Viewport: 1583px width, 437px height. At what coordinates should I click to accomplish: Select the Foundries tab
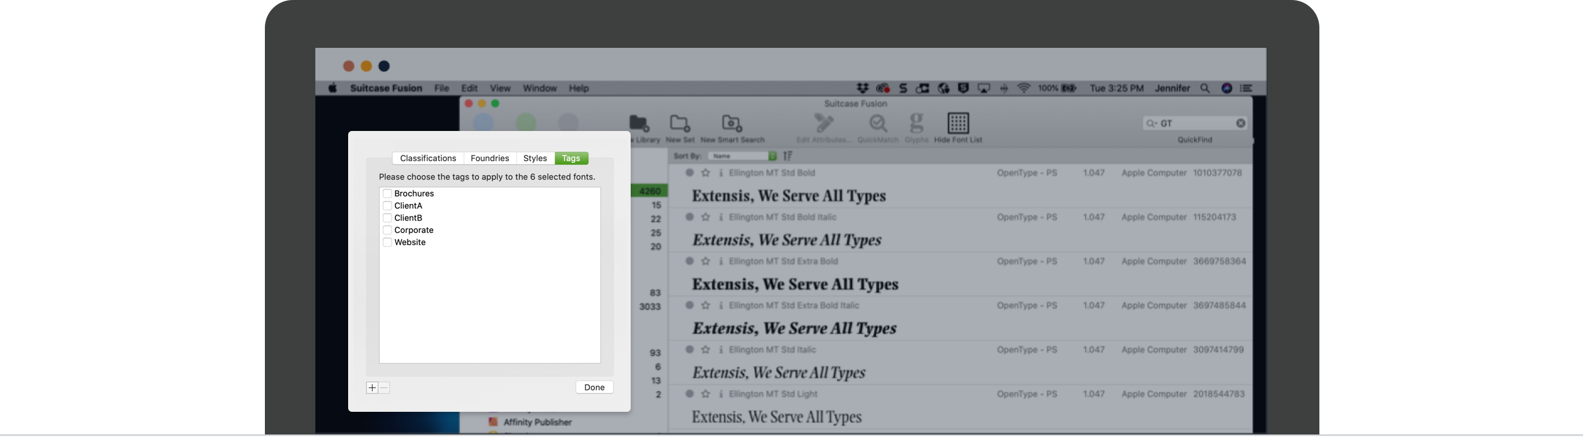tap(489, 158)
